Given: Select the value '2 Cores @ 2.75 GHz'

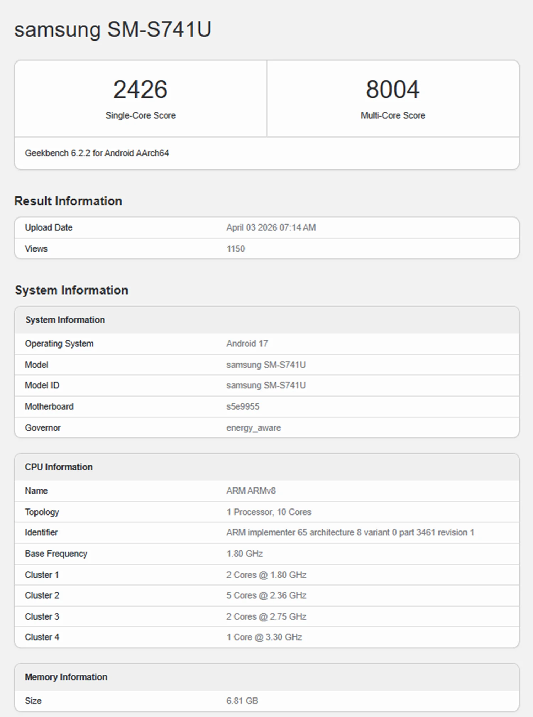Looking at the screenshot, I should 266,616.
